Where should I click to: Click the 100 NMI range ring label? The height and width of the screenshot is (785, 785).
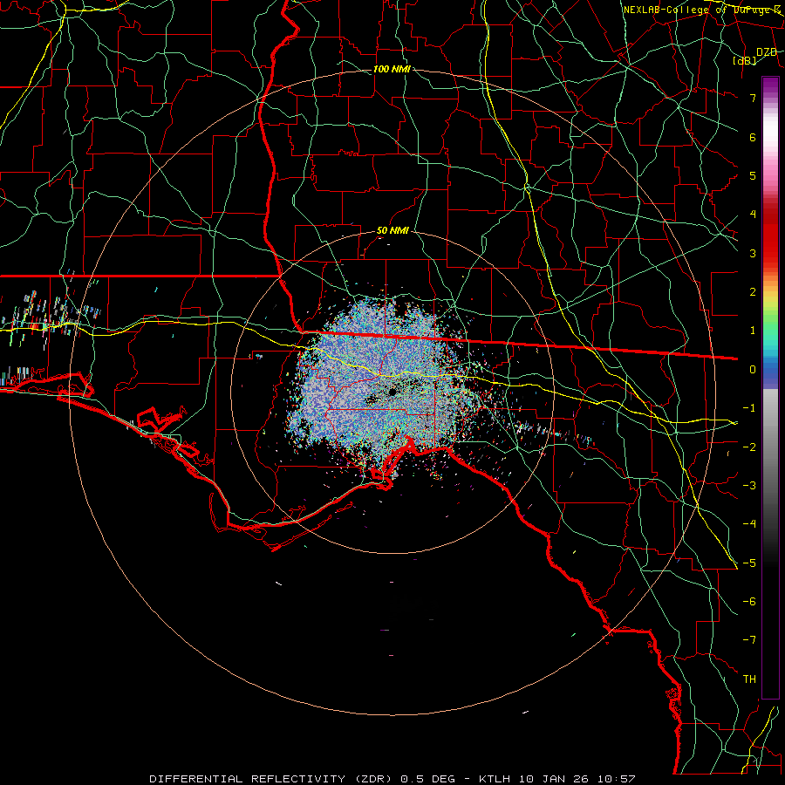(392, 69)
